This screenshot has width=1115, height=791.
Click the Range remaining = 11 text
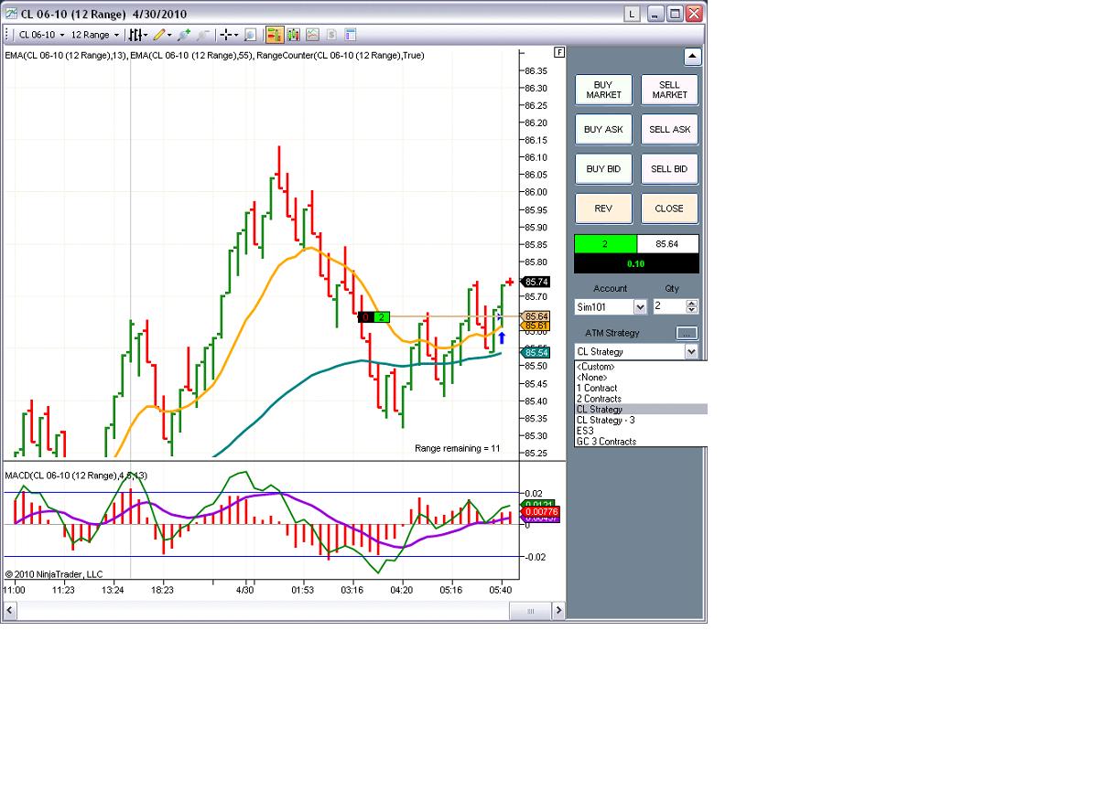[x=458, y=448]
